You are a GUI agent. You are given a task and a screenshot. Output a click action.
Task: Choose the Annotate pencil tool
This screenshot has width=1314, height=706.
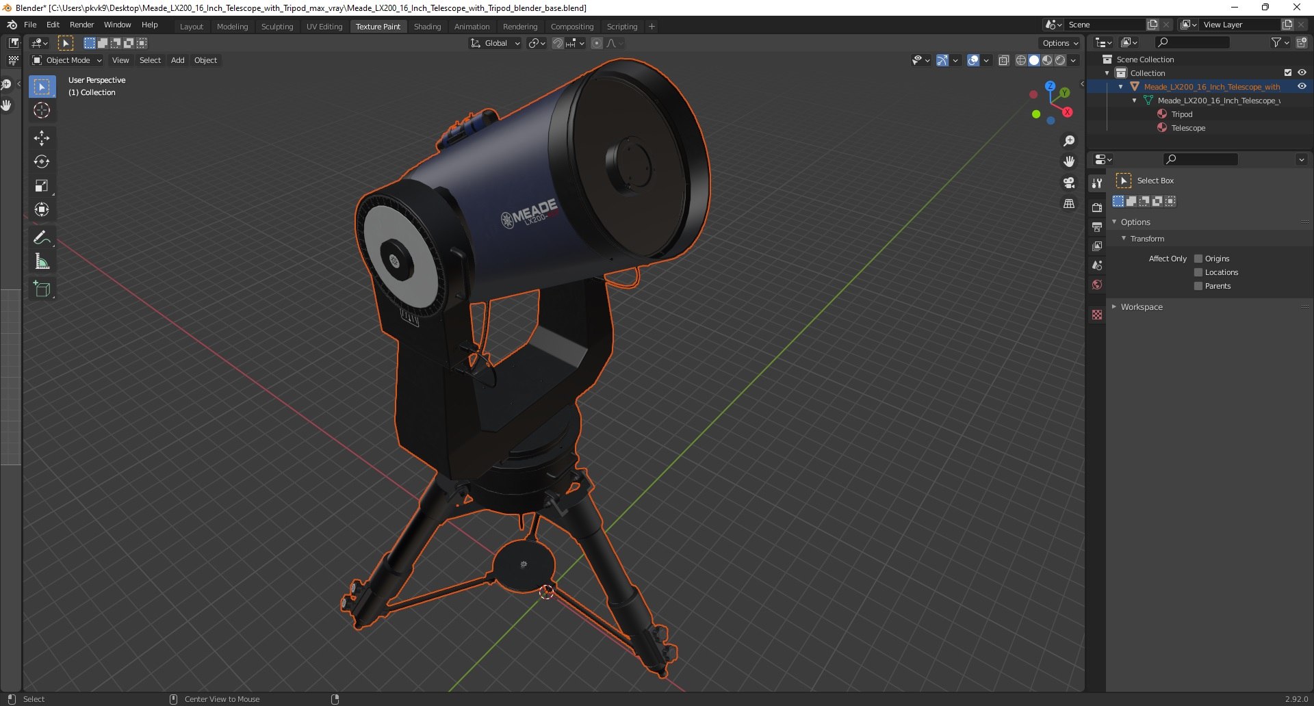pos(42,238)
